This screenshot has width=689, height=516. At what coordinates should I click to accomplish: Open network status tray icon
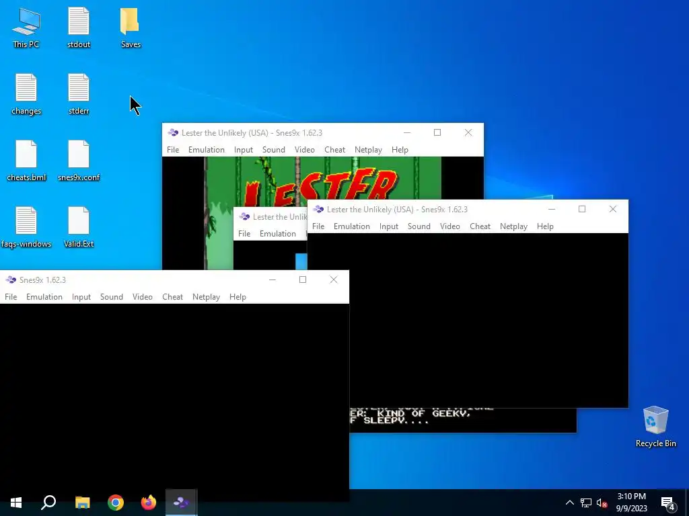586,503
